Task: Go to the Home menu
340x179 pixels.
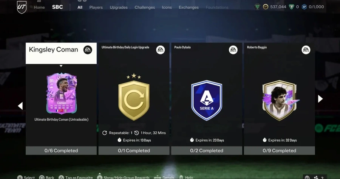Action: [39, 7]
